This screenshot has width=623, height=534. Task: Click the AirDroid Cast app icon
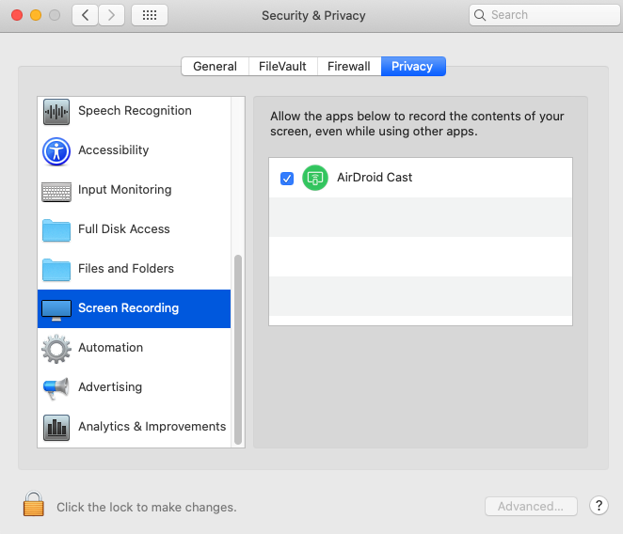click(x=315, y=178)
